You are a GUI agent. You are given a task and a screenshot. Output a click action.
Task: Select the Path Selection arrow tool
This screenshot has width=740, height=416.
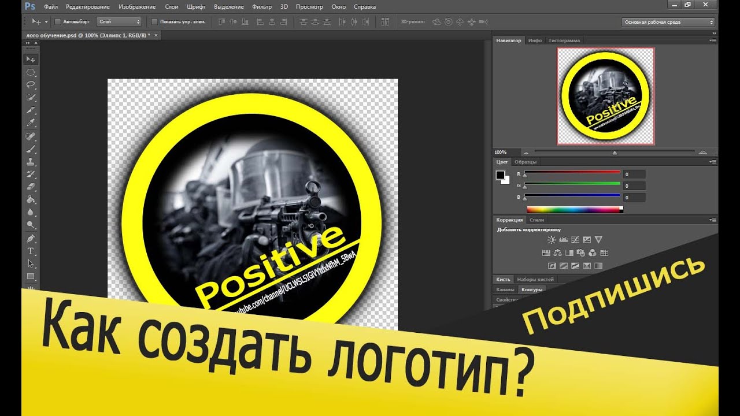coord(31,263)
